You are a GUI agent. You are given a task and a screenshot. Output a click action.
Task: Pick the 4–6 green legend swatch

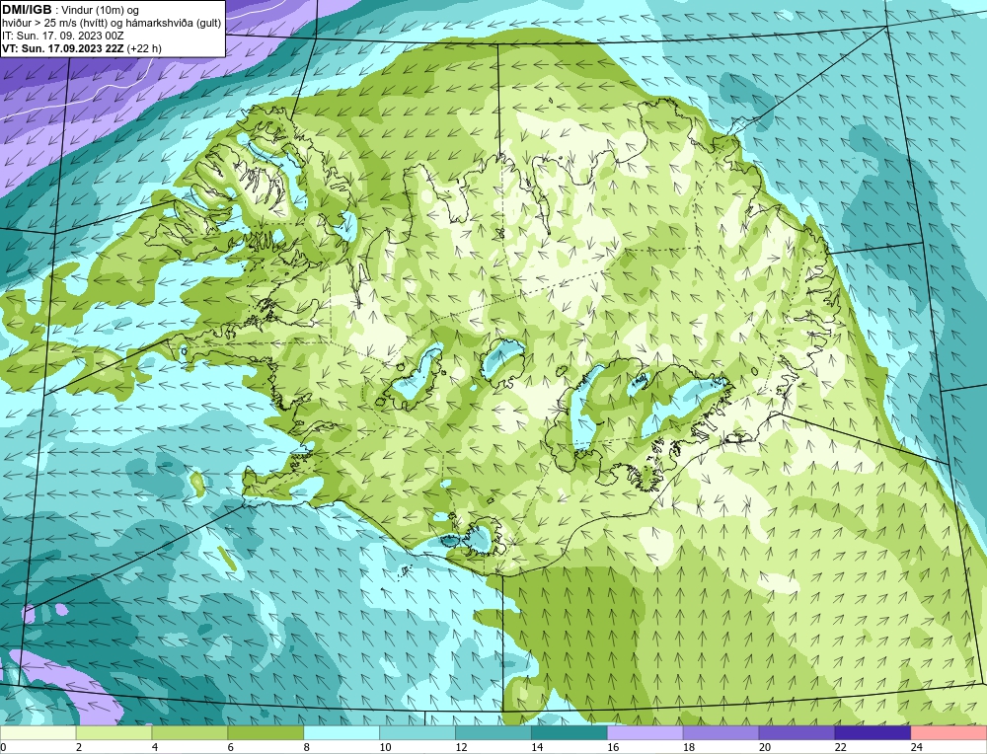pyautogui.click(x=190, y=733)
